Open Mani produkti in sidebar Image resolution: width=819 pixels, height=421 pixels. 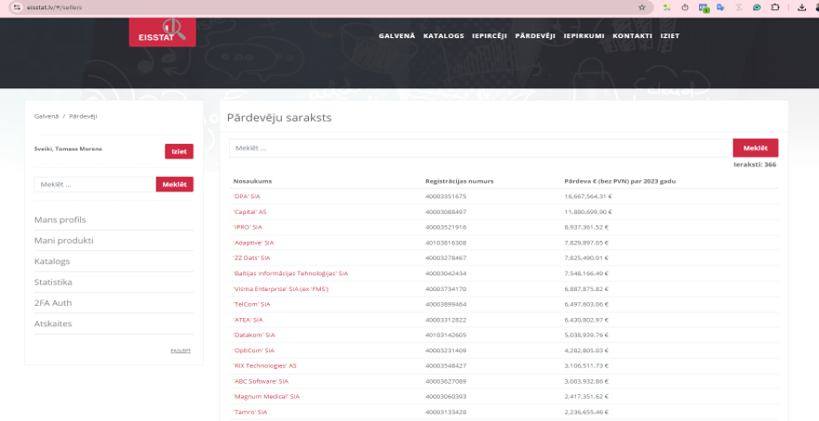[63, 241]
